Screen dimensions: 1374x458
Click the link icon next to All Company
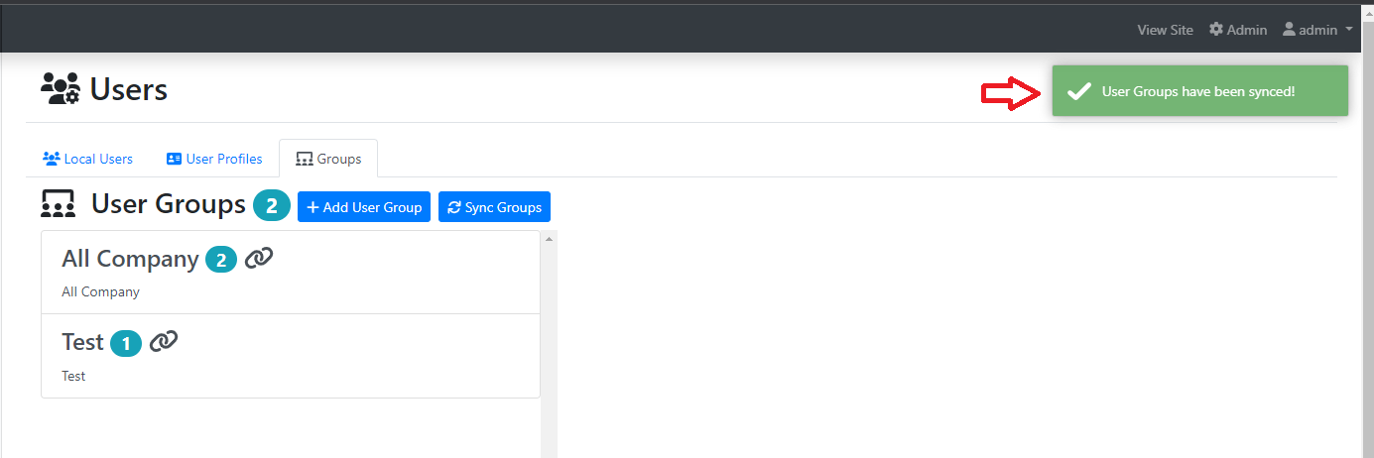[259, 259]
